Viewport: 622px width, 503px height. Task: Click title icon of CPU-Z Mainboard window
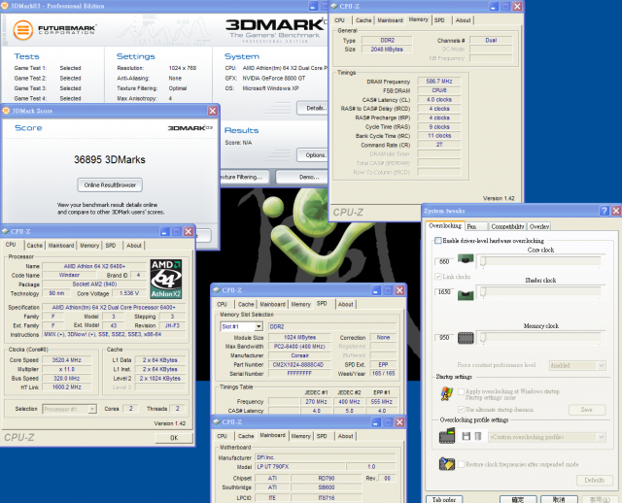pyautogui.click(x=217, y=421)
